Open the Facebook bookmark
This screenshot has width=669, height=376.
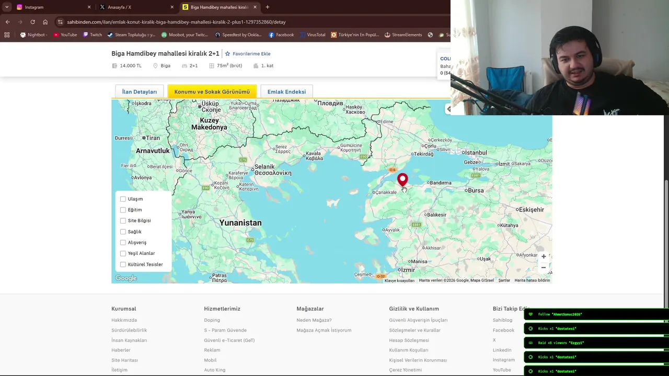pos(281,35)
